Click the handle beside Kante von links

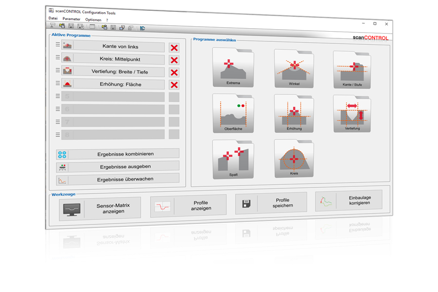[57, 45]
